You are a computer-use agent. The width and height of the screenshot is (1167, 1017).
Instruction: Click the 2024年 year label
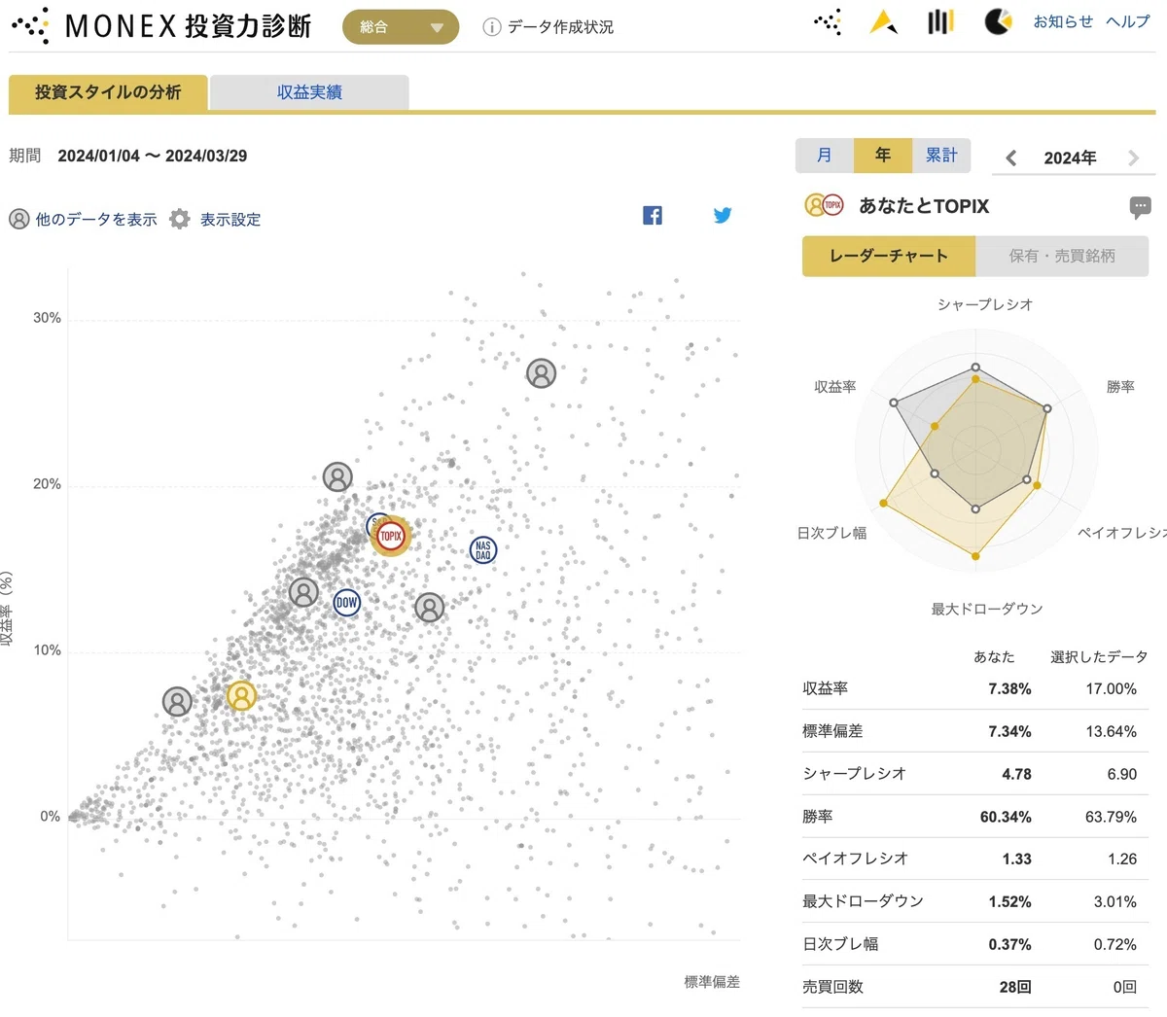pyautogui.click(x=1070, y=158)
